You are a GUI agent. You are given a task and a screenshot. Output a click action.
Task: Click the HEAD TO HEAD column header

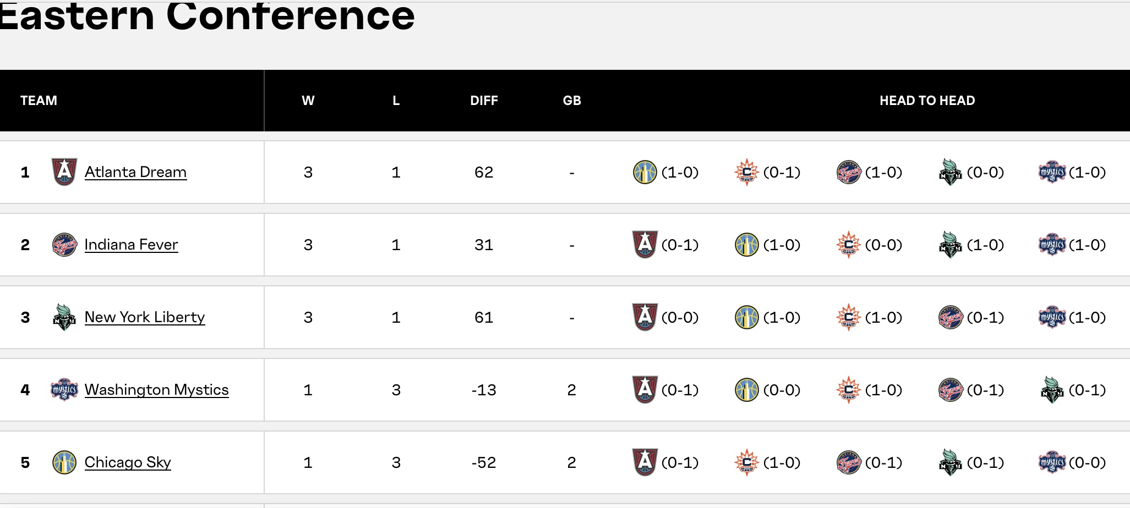pyautogui.click(x=927, y=101)
